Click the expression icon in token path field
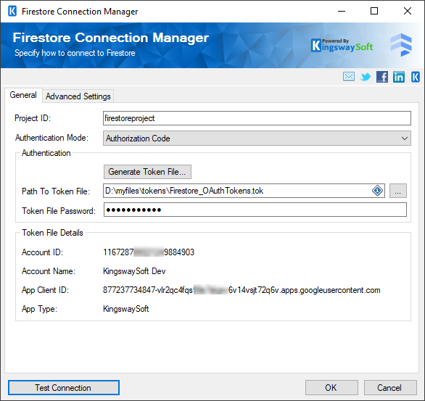This screenshot has width=425, height=401. [x=377, y=191]
